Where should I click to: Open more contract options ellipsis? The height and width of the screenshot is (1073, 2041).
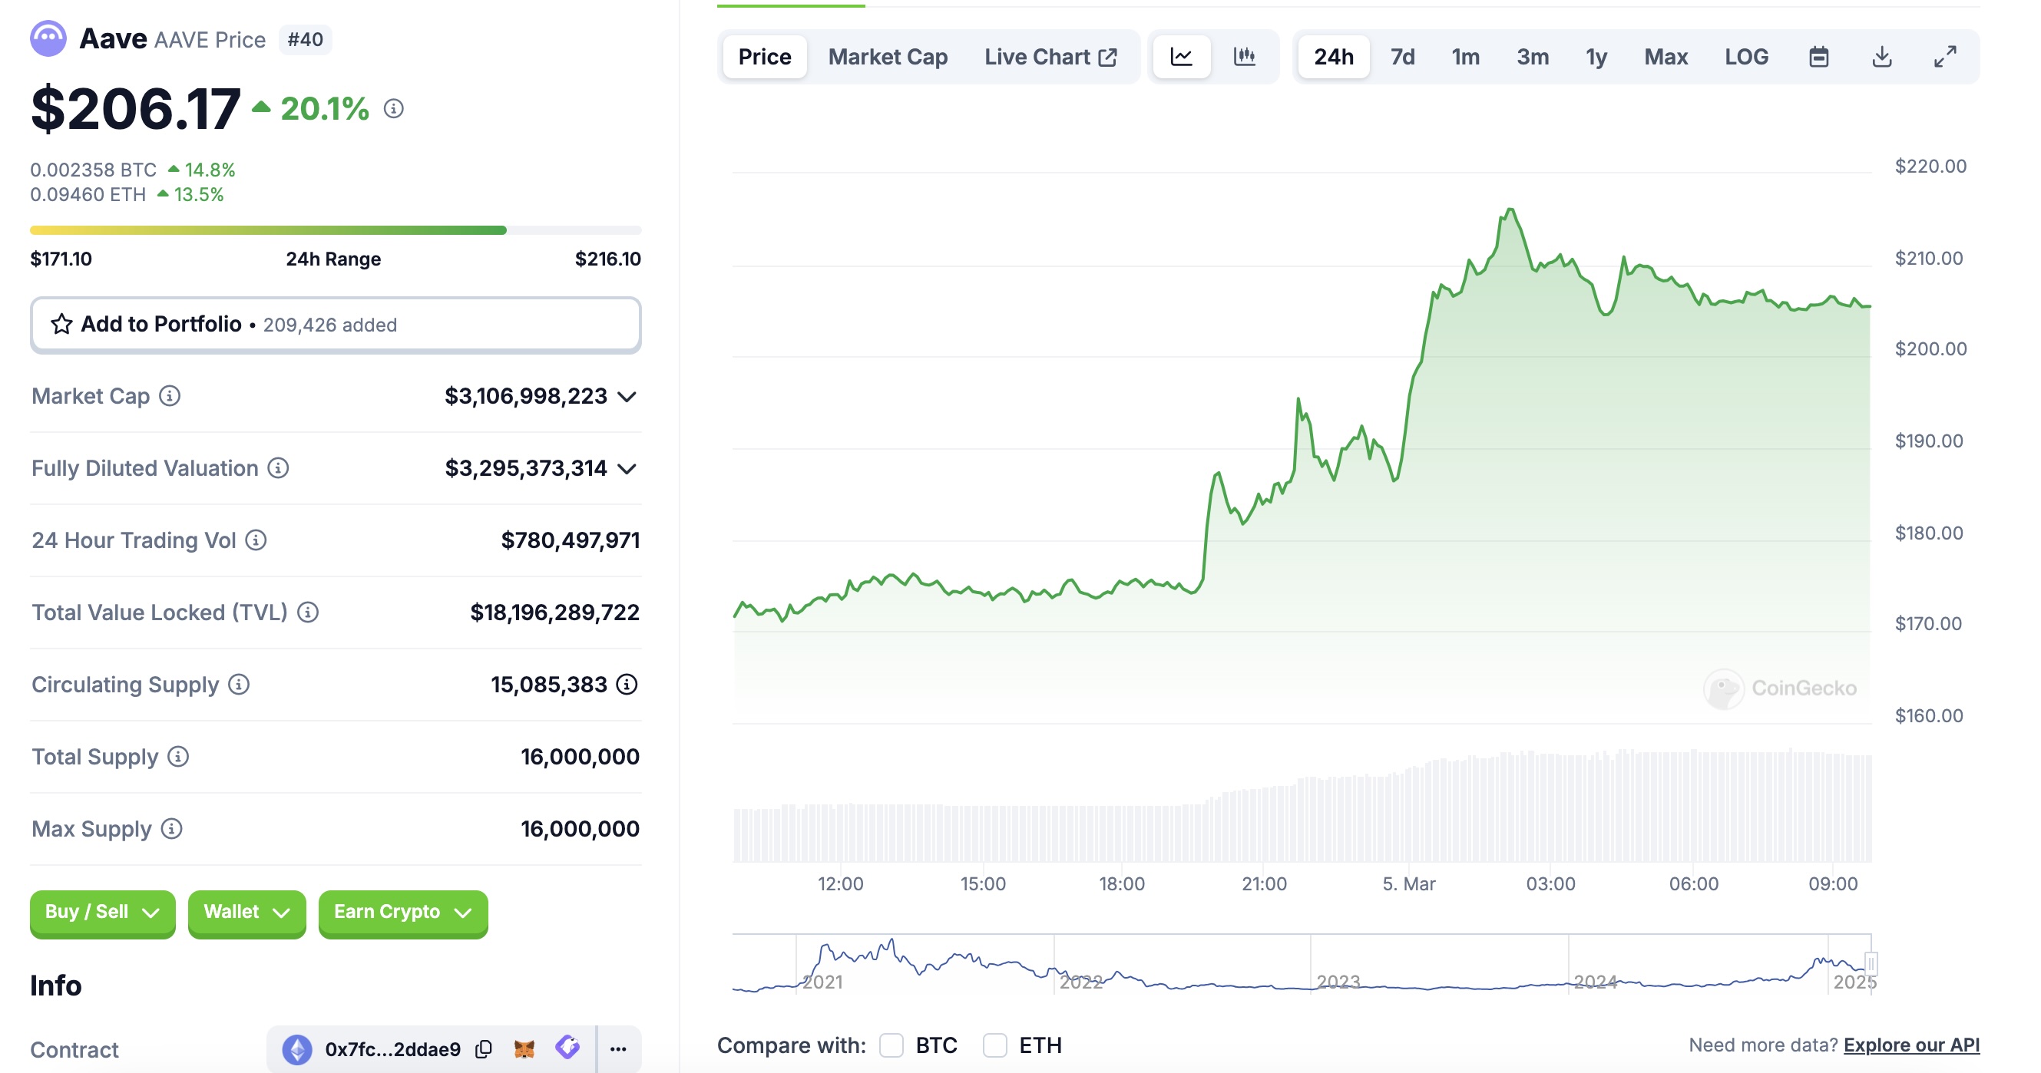pyautogui.click(x=619, y=1048)
